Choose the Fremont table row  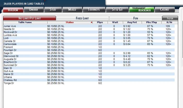[89, 47]
